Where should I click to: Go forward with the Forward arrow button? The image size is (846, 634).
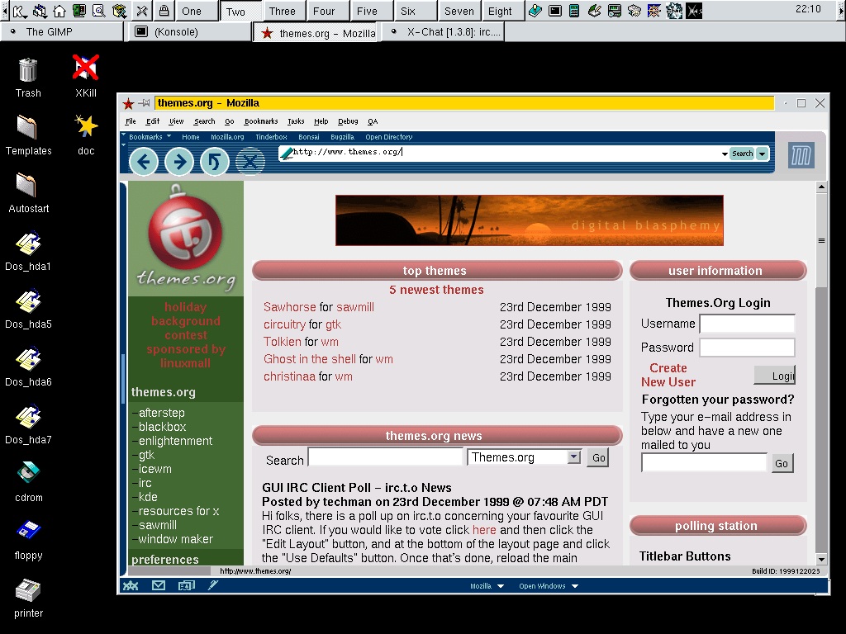[179, 161]
